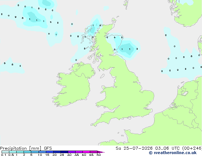This screenshot has height=156, width=202.
Task: Click the 2 to 5 mm legend swatch
Action: point(27,152)
